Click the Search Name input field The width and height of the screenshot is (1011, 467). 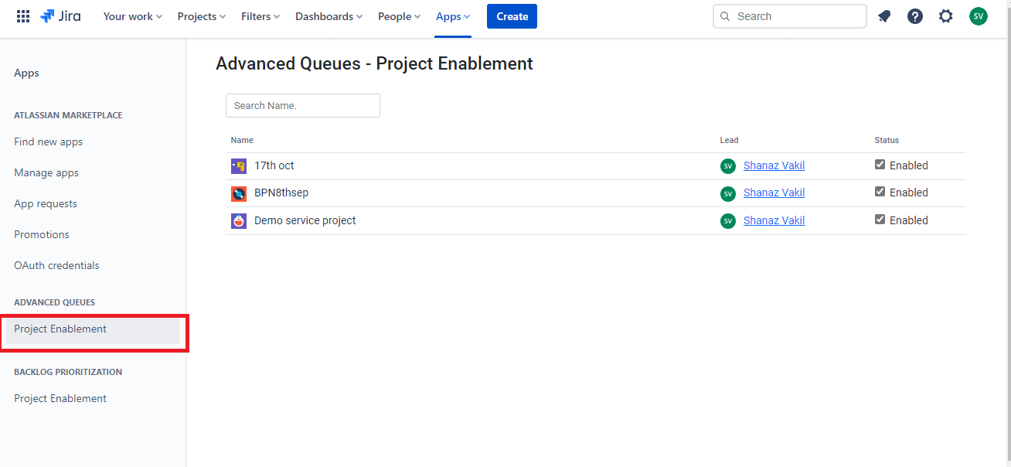click(302, 106)
